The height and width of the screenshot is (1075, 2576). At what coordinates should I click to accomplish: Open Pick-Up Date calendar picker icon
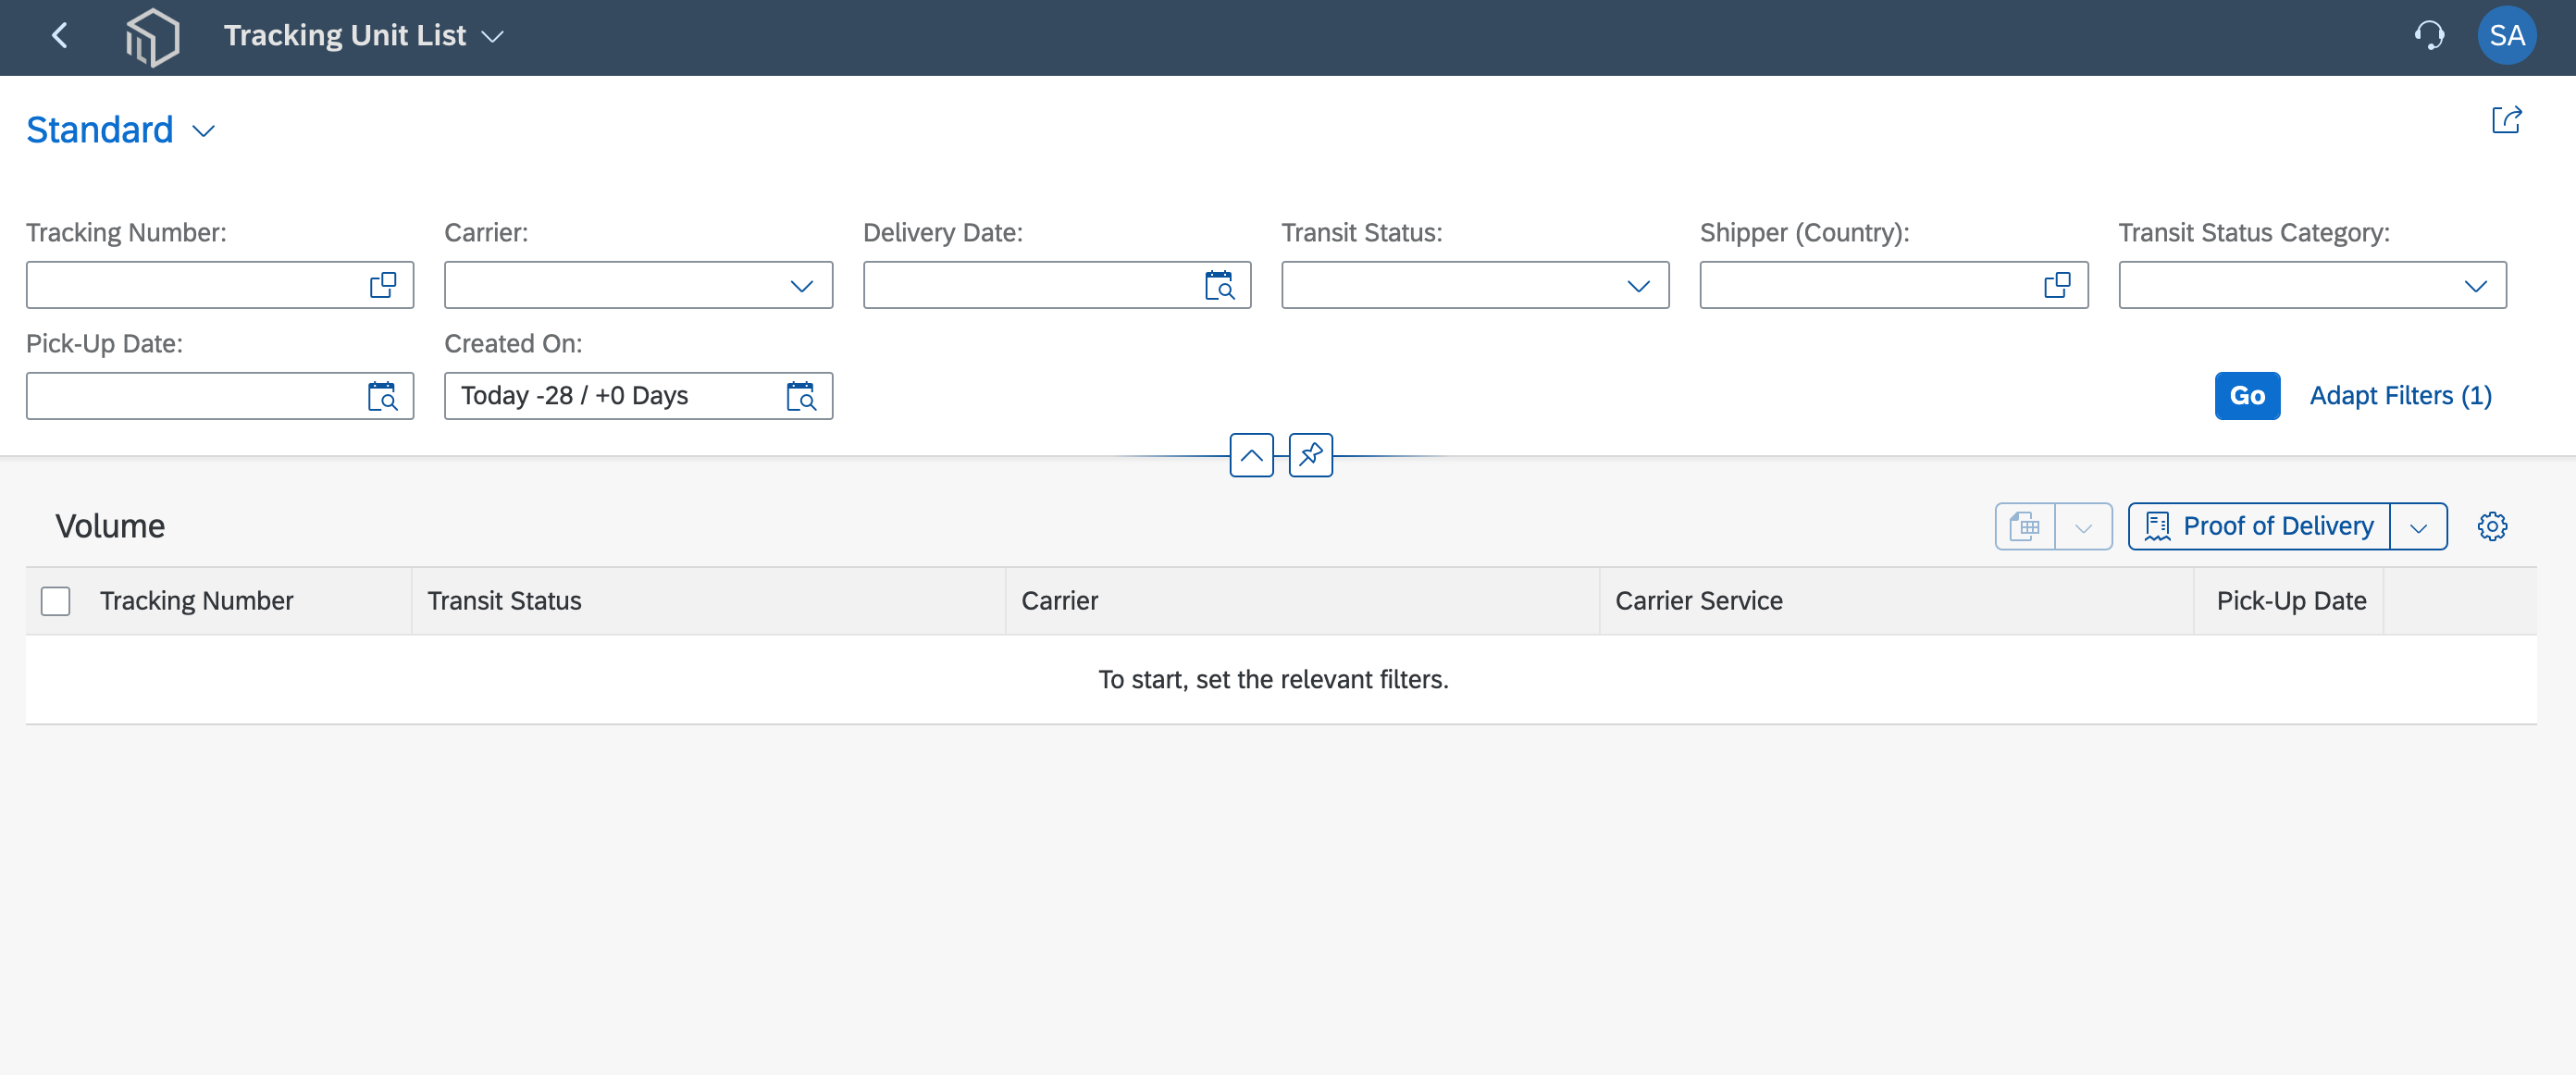click(x=383, y=396)
